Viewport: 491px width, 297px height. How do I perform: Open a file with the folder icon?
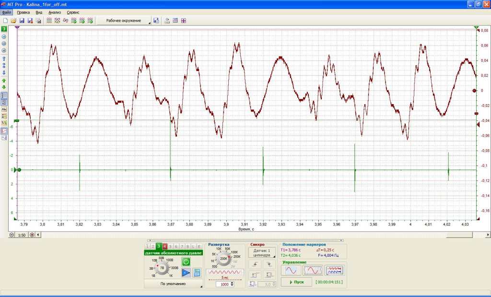pos(13,21)
